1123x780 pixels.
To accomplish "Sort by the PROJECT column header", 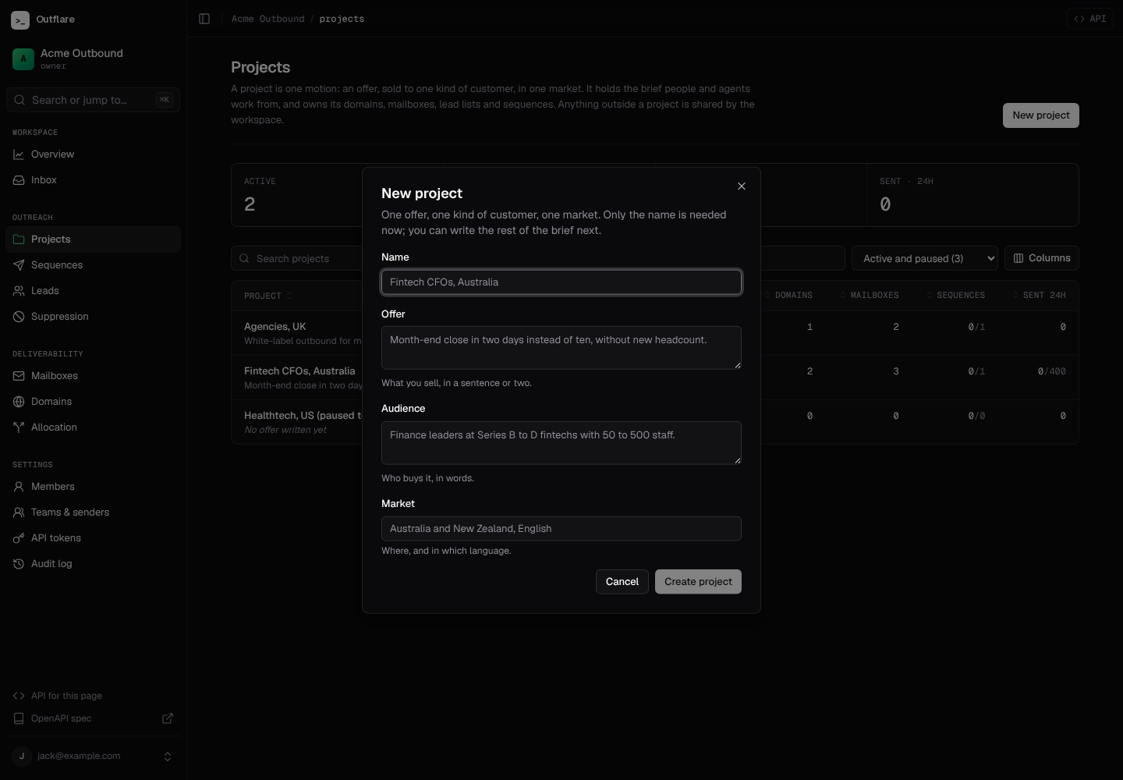I will [x=268, y=296].
